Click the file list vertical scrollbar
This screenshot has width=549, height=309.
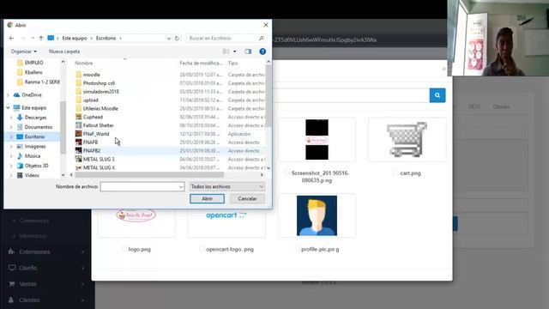(x=268, y=95)
